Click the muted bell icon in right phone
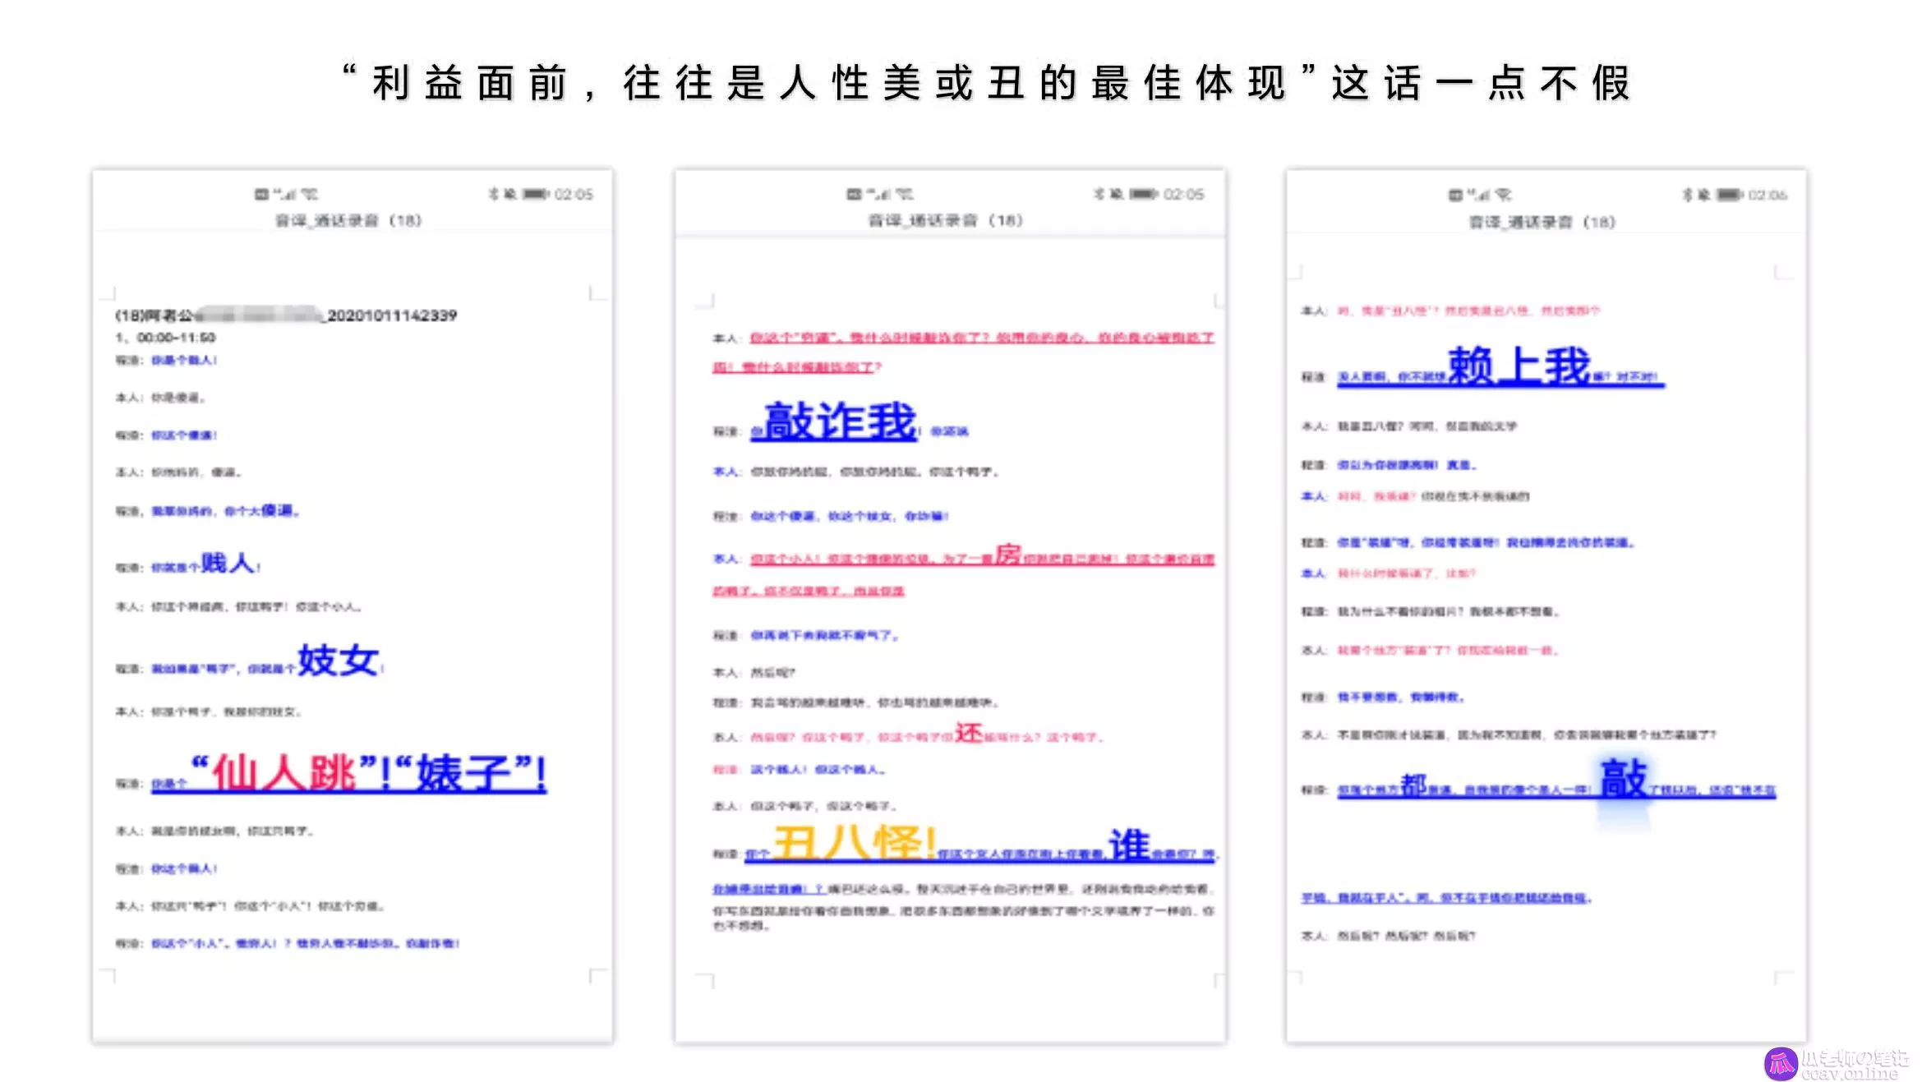 1704,195
